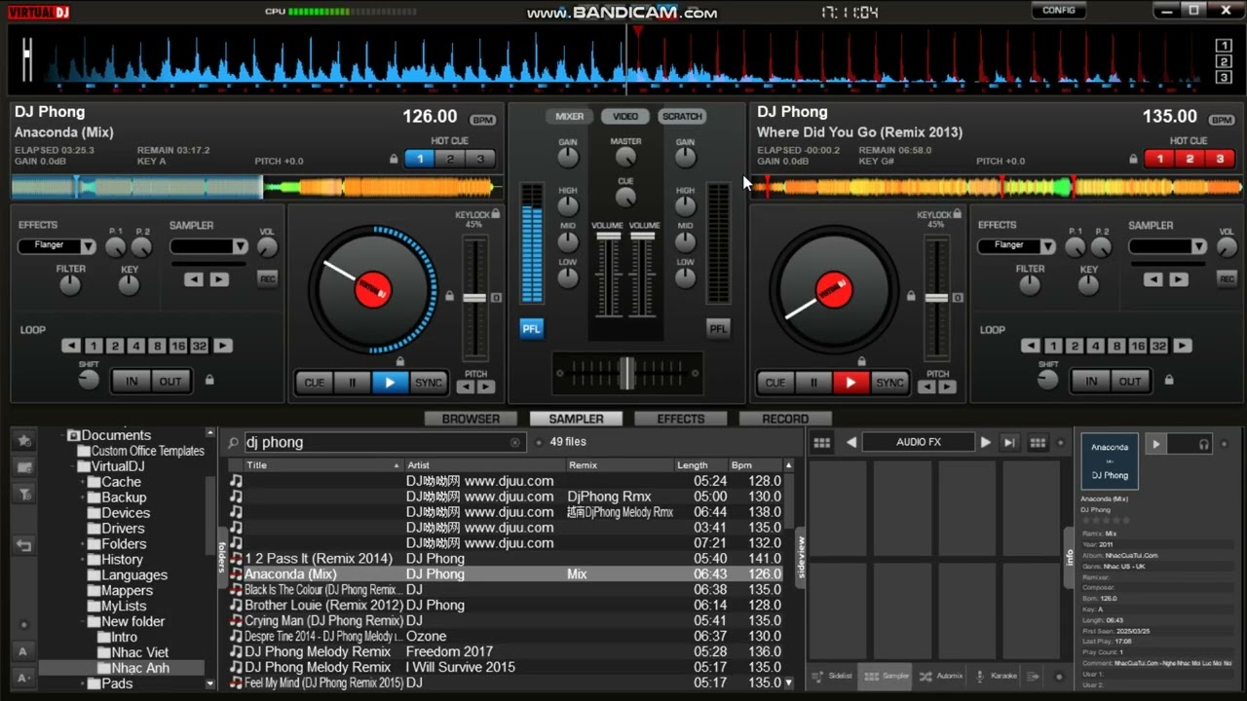
Task: Open right deck Flanger effect dropdown
Action: (x=1047, y=246)
